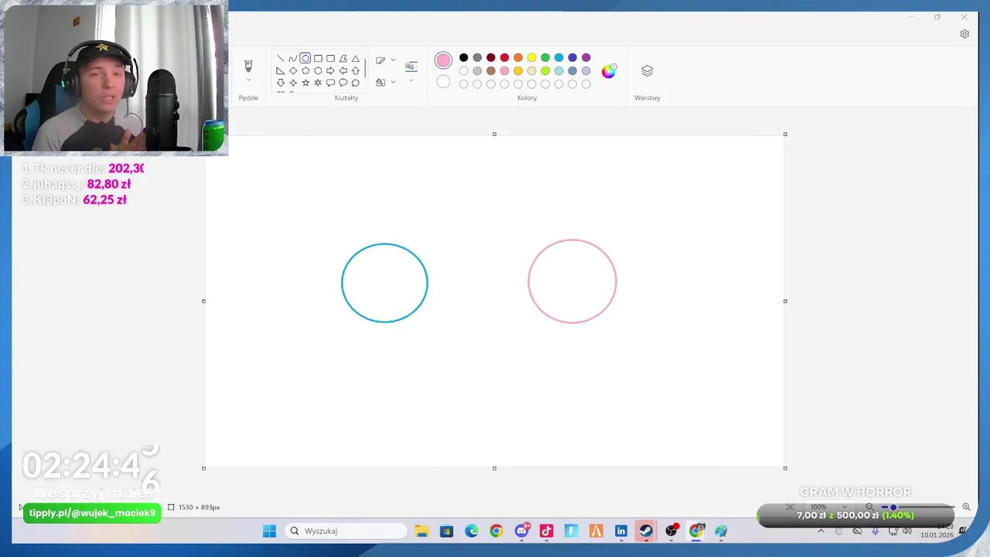Select the down arrow shape
This screenshot has width=990, height=557.
pyautogui.click(x=280, y=83)
